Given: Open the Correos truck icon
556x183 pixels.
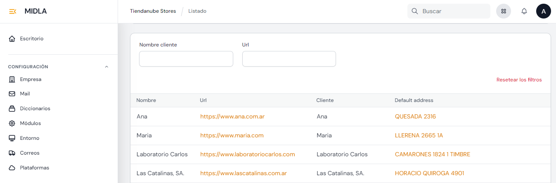Looking at the screenshot, I should click(12, 153).
